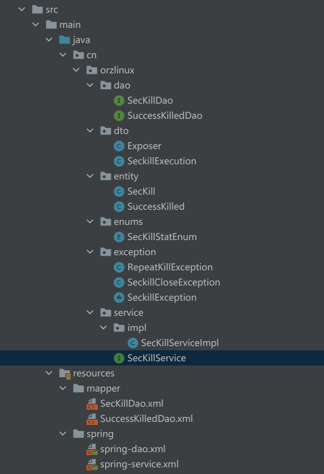Open the spring-service.xml file
The height and width of the screenshot is (474, 324).
pos(140,464)
